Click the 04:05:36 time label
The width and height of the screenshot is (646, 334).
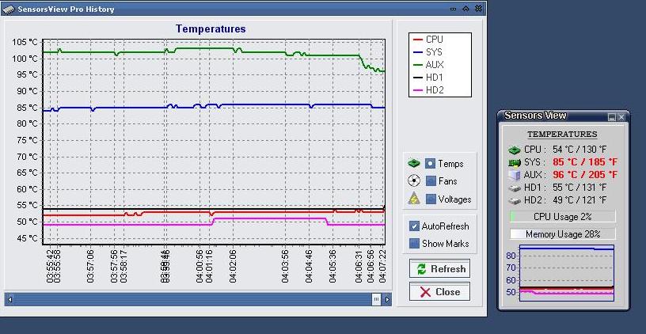pos(332,266)
